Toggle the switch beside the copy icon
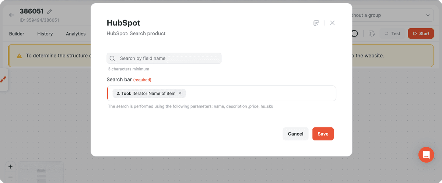 (354, 34)
